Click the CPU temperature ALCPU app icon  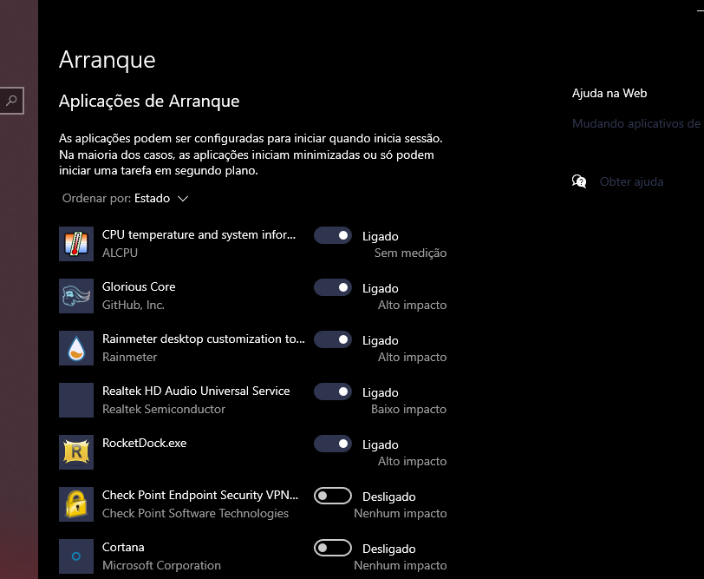(75, 244)
